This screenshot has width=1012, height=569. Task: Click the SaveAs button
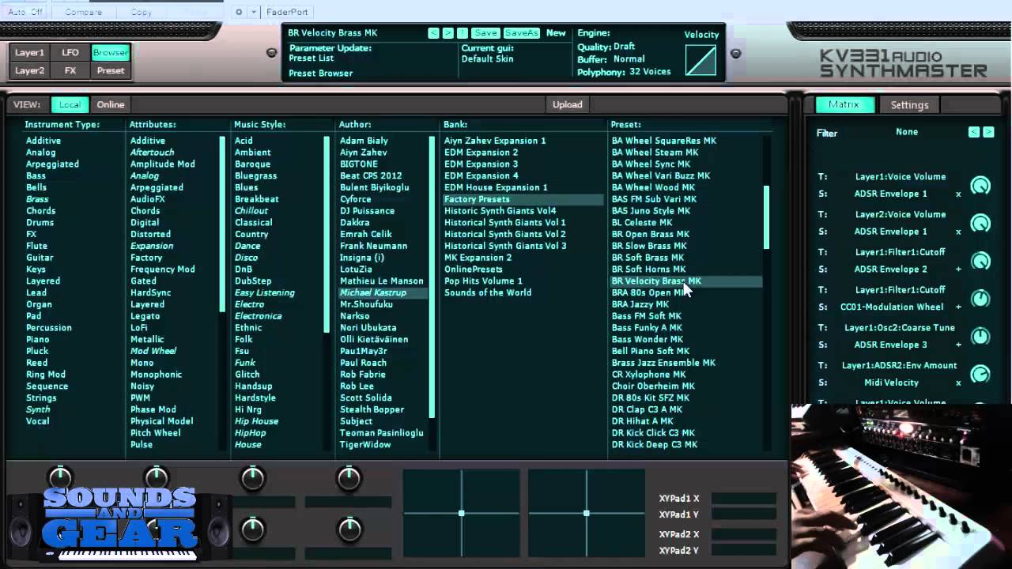coord(521,33)
